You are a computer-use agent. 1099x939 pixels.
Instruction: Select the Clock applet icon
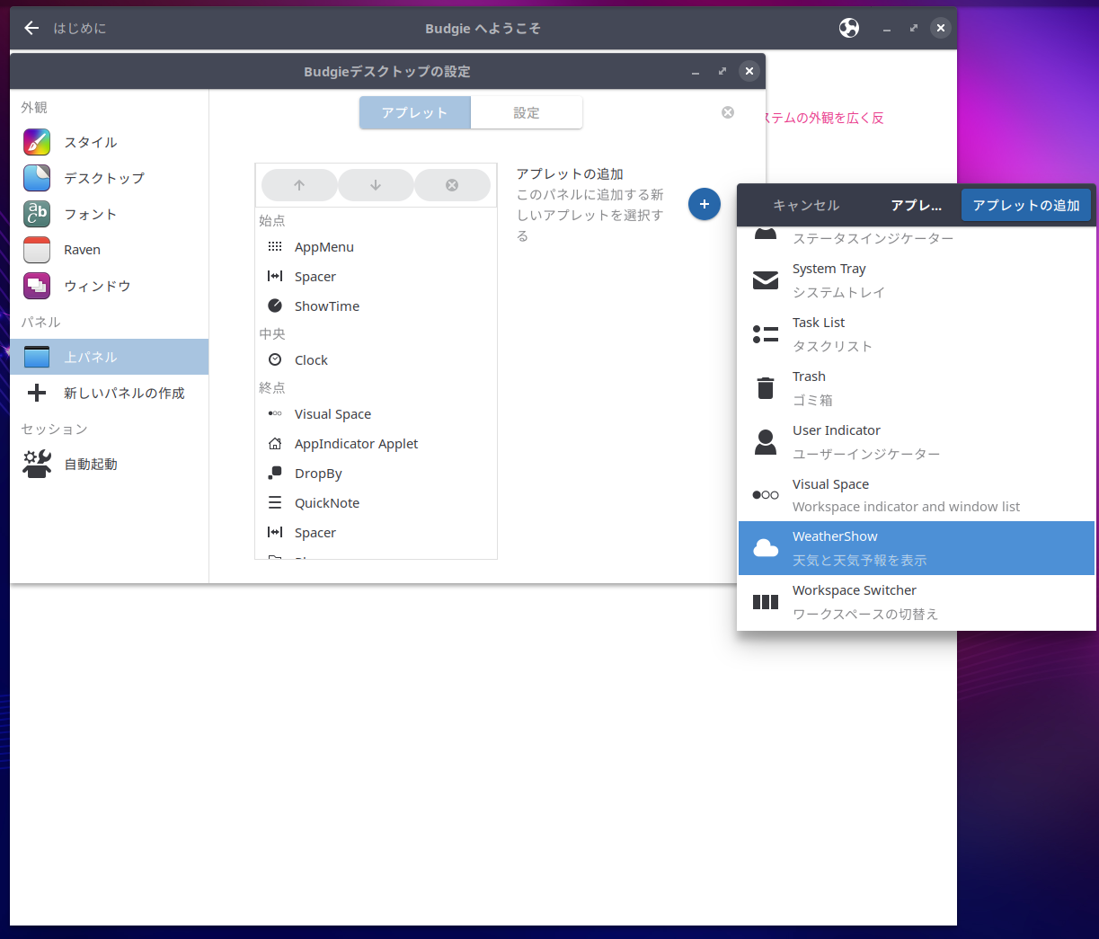point(275,359)
